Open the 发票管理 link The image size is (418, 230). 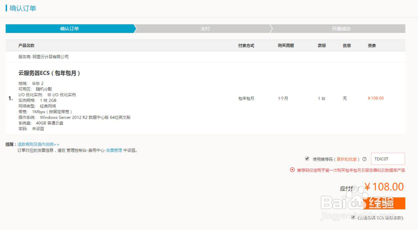114,150
